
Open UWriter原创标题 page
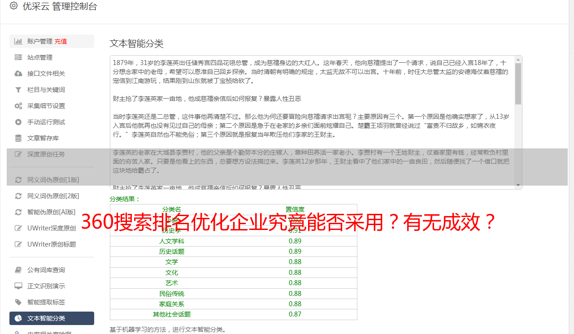pyautogui.click(x=52, y=244)
